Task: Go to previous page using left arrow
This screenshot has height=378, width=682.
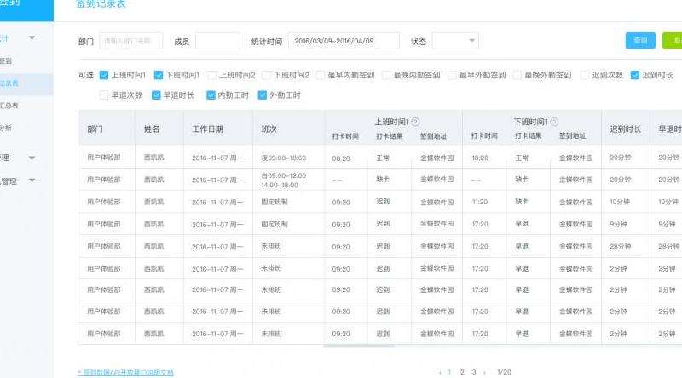Action: coord(440,372)
